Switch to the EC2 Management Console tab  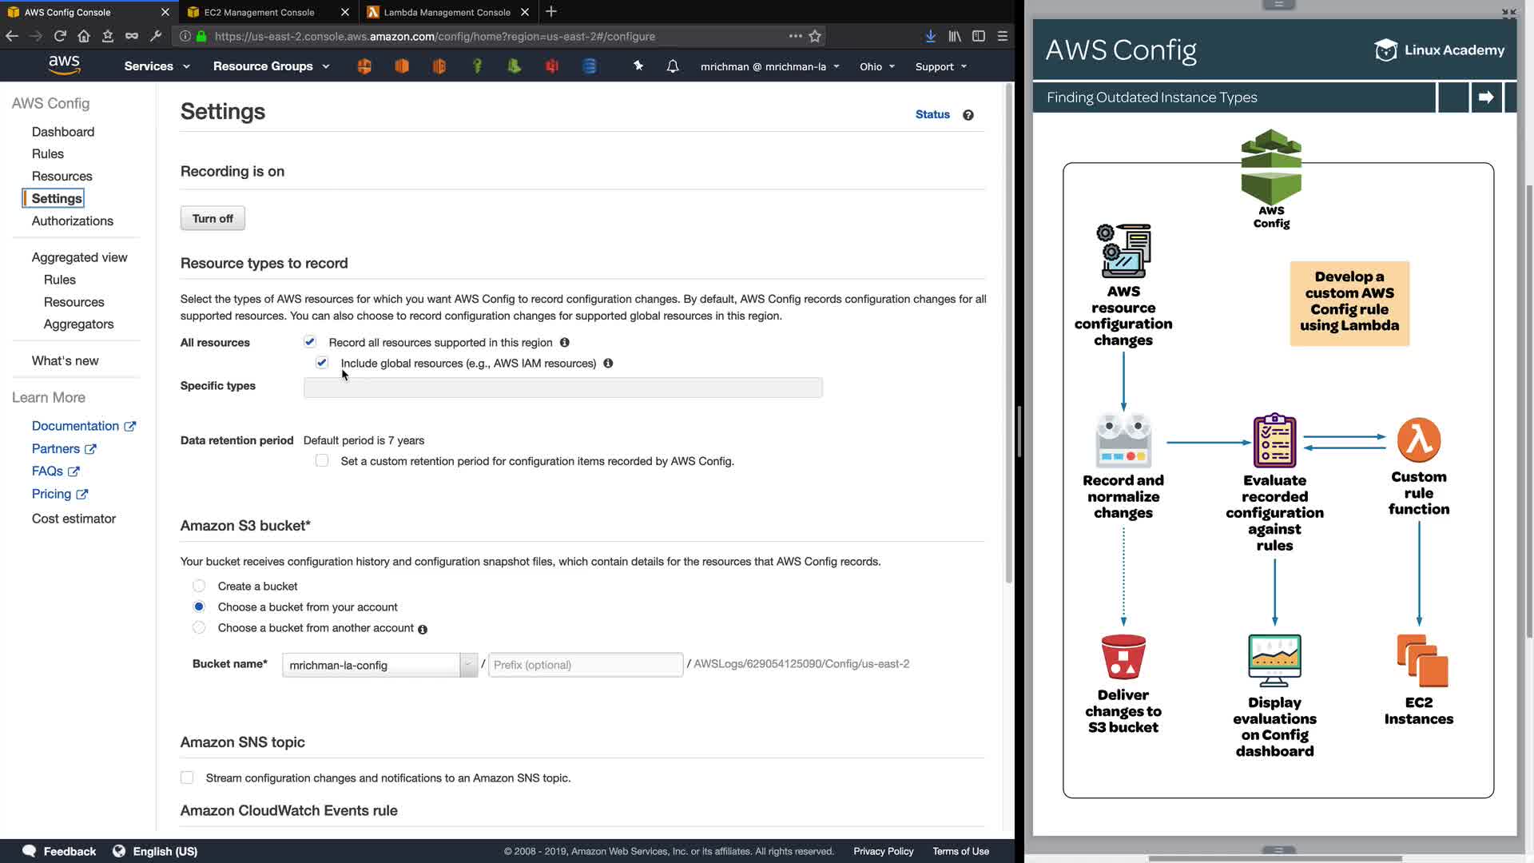[x=260, y=12]
